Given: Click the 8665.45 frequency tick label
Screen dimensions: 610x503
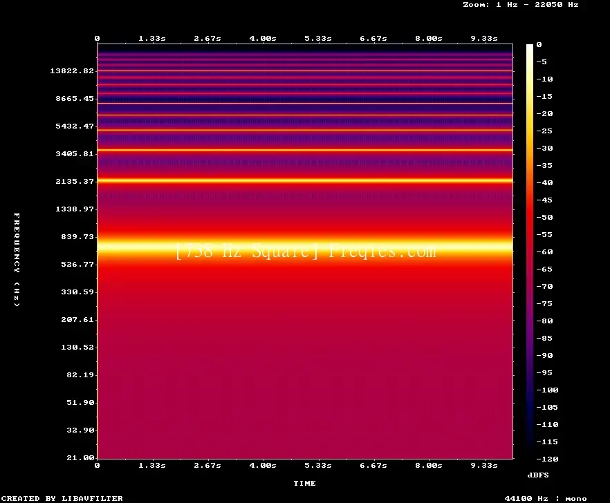Looking at the screenshot, I should tap(75, 98).
